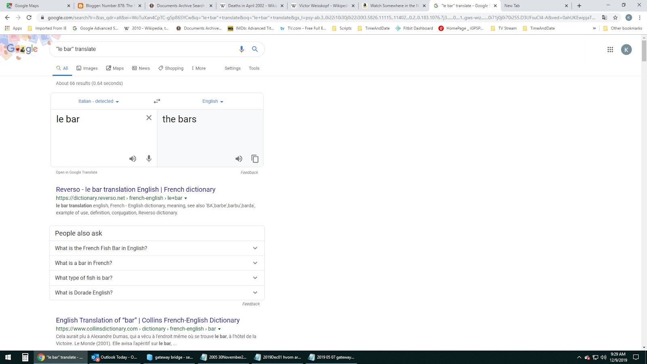The width and height of the screenshot is (647, 364).
Task: Expand 'What is a bar in French?'
Action: [157, 263]
